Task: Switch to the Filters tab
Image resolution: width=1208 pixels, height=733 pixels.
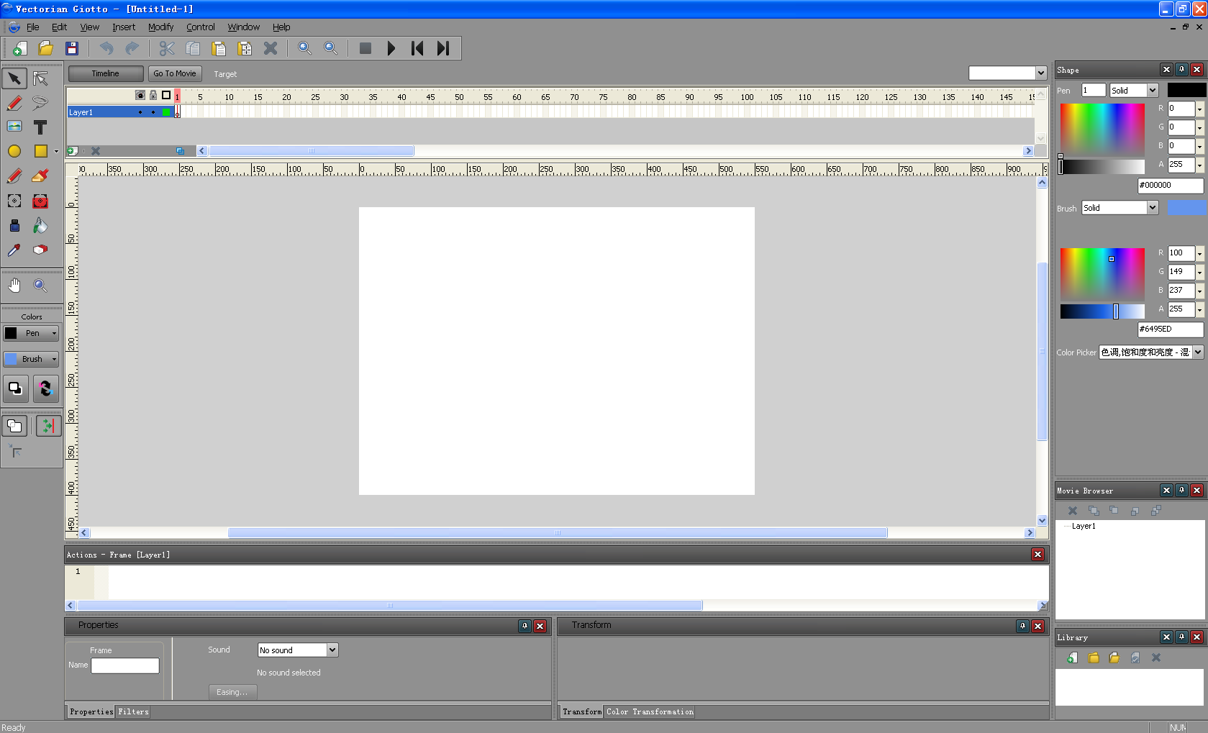Action: pyautogui.click(x=133, y=711)
